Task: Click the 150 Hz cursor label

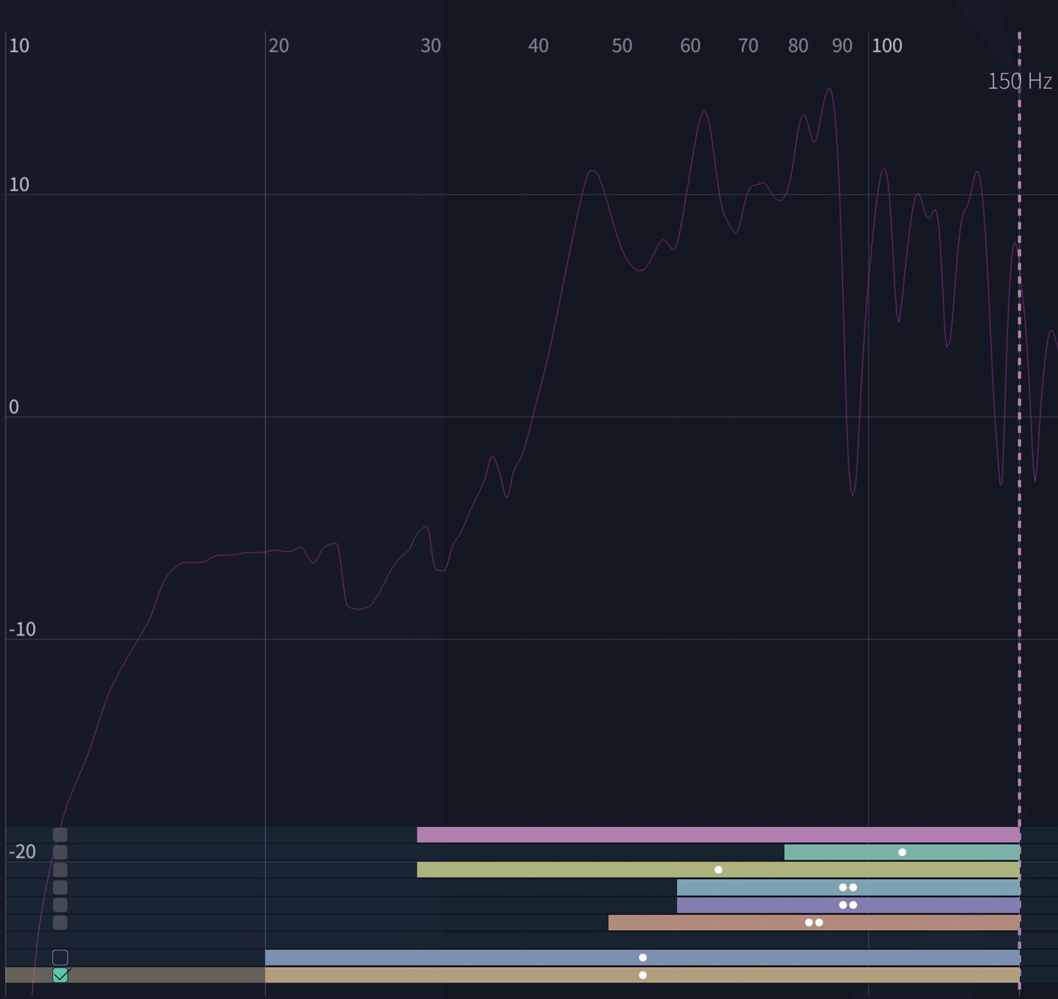Action: [x=1019, y=81]
